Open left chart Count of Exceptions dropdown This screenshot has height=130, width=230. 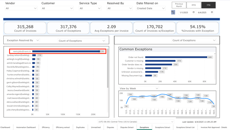[x=82, y=41]
